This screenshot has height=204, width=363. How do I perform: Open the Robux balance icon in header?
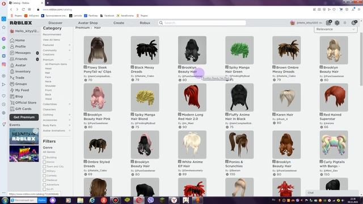(x=337, y=23)
